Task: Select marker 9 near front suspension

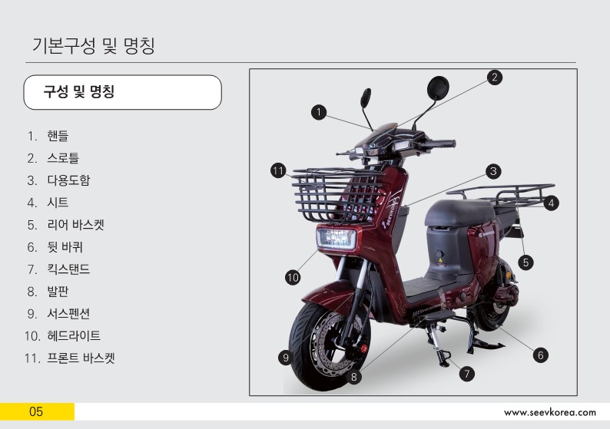Action: (286, 357)
